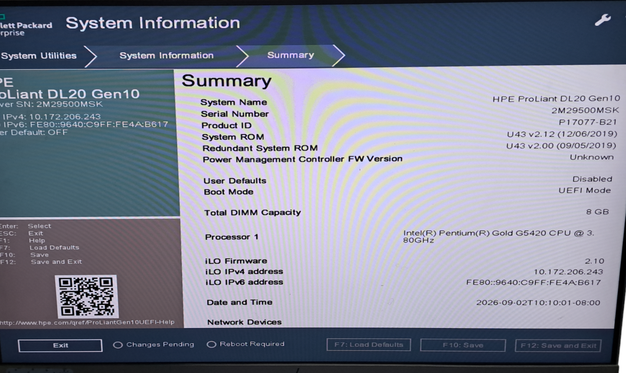Click date value 2026-09-02T10:10:01-08:00

(x=538, y=303)
